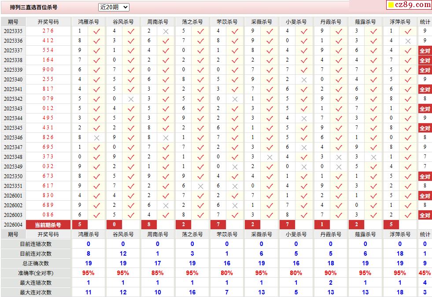The height and width of the screenshot is (297, 432).
Task: Click the red 当前期杀号 cell
Action: pos(48,225)
